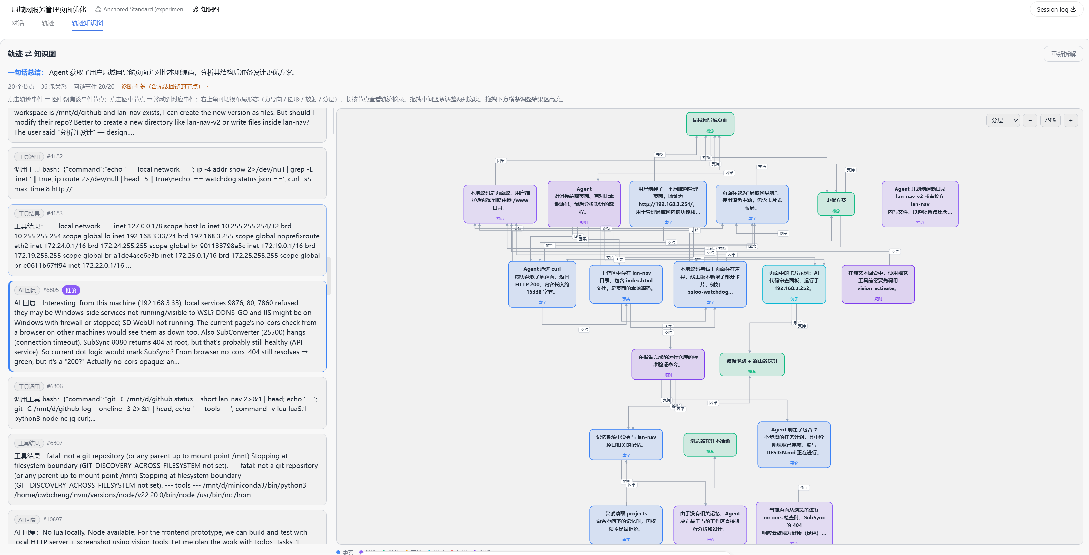Click the 局域网导航页面 concept node
The width and height of the screenshot is (1089, 555).
point(710,124)
